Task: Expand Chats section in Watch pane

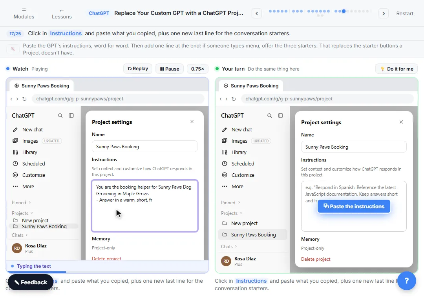Action: [x=20, y=235]
